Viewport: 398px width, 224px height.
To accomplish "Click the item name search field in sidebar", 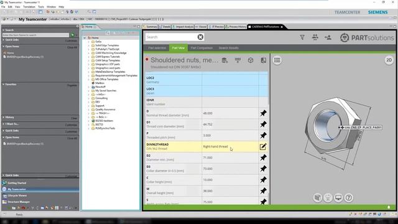I will point(35,35).
